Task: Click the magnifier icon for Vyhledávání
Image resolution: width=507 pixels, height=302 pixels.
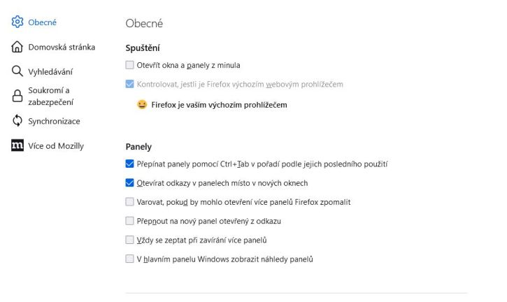Action: tap(17, 71)
